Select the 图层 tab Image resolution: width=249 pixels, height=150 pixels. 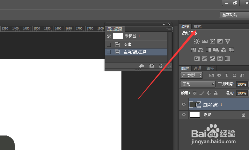pos(185,68)
